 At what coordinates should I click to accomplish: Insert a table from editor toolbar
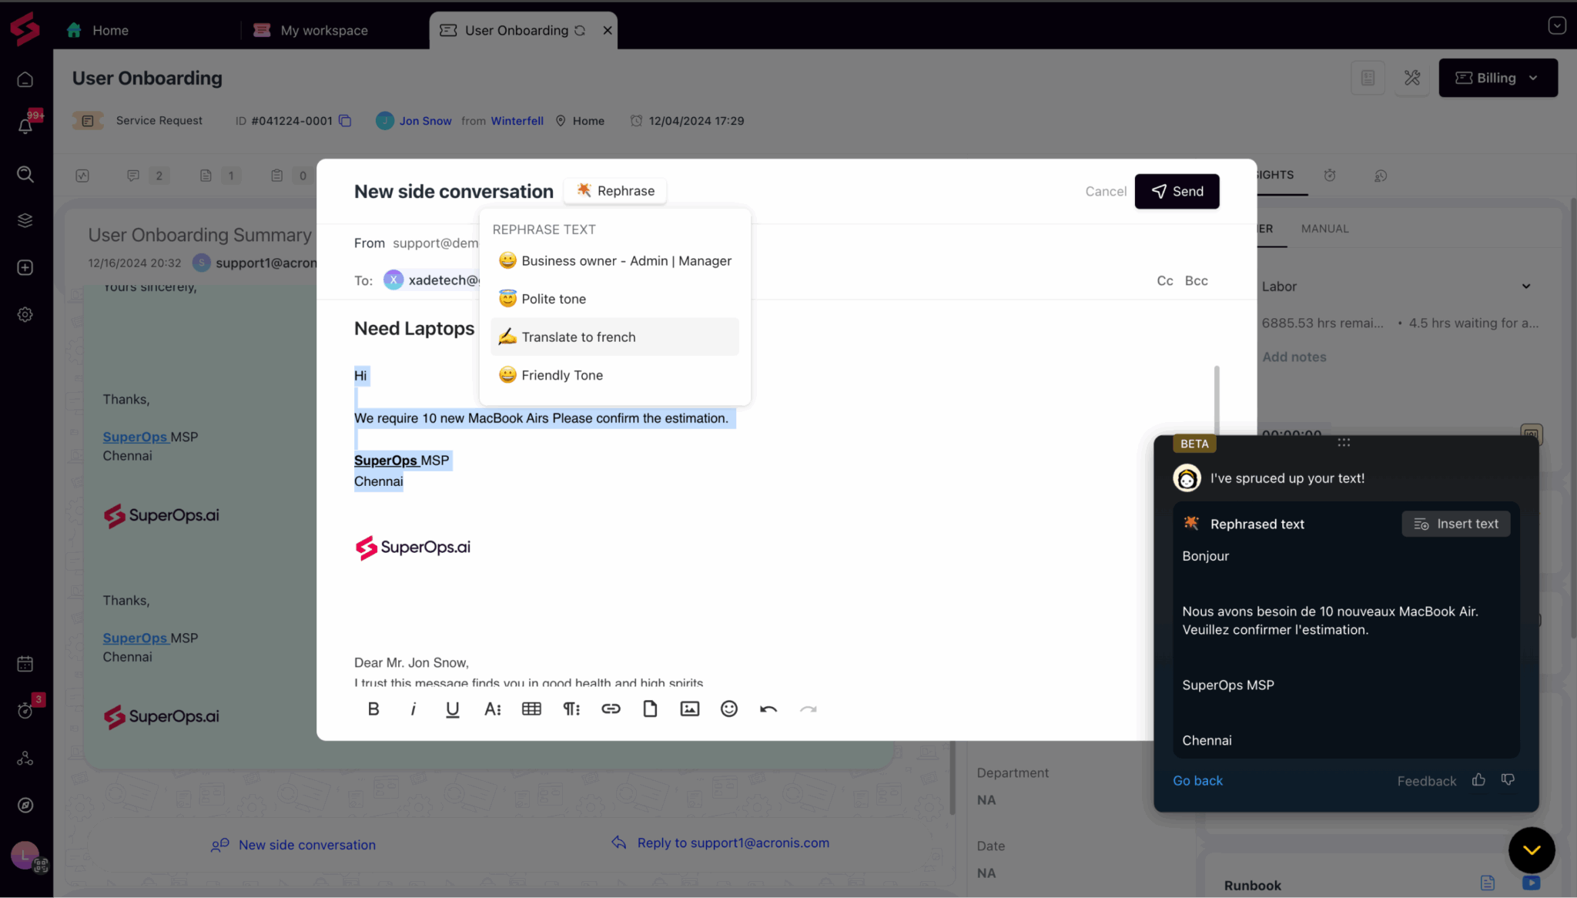click(531, 709)
